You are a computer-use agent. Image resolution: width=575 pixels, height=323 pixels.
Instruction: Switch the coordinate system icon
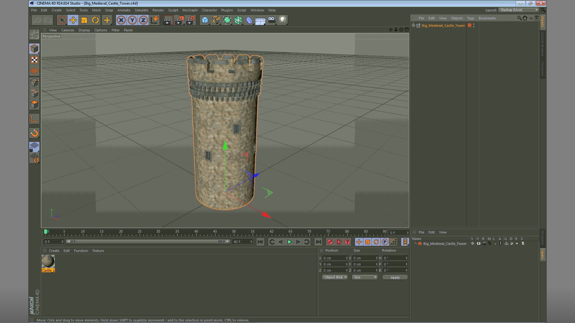click(155, 20)
